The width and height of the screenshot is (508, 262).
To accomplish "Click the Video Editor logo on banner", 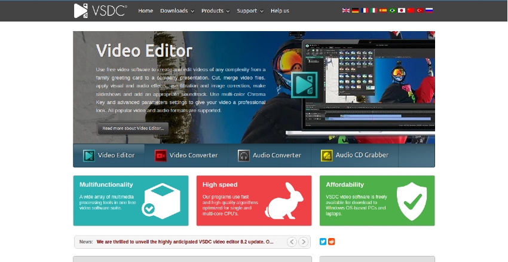I will (x=304, y=85).
